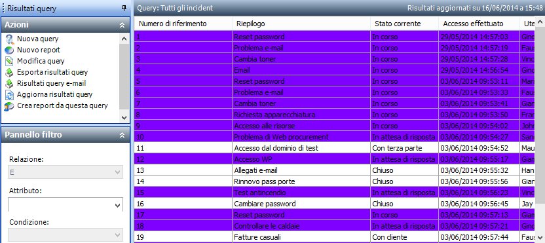545x243 pixels.
Task: Click reference number 19 cell
Action: [183, 237]
